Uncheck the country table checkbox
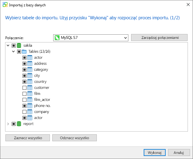193x159 pixels. 24,82
